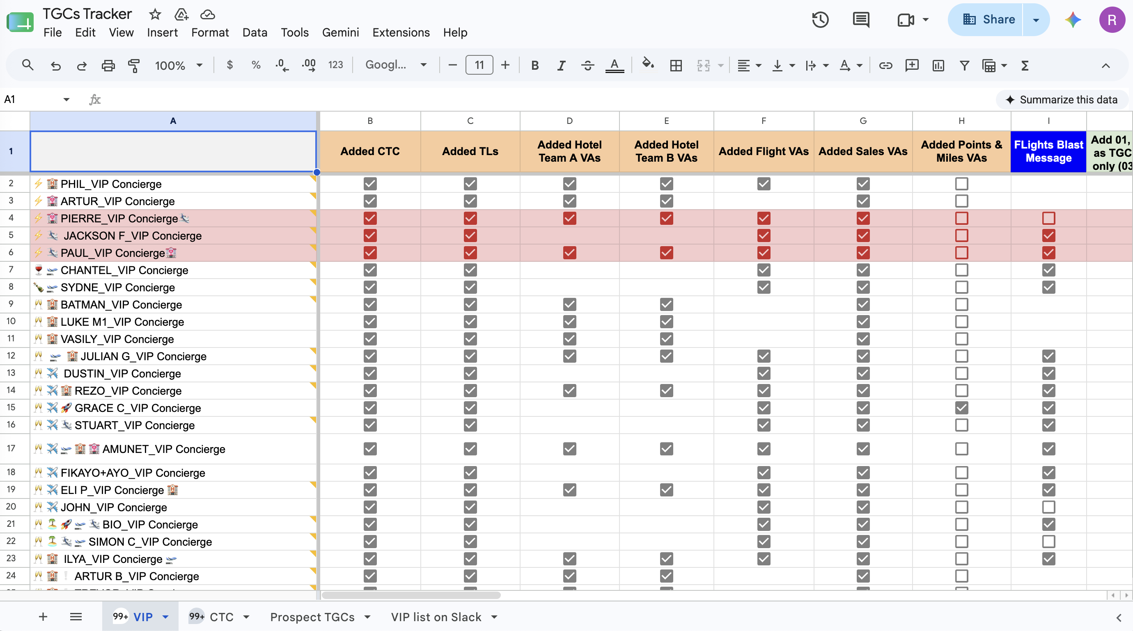
Task: Open the fill color picker
Action: point(648,64)
